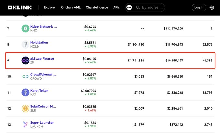220x133 pixels.
Task: Click price $0.03525 for SolarCoin
Action: [x=89, y=106]
